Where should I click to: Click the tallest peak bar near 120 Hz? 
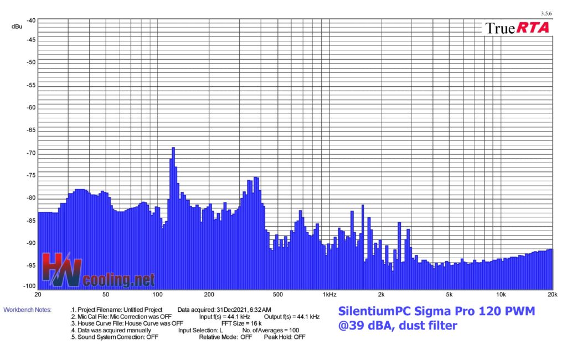click(173, 218)
